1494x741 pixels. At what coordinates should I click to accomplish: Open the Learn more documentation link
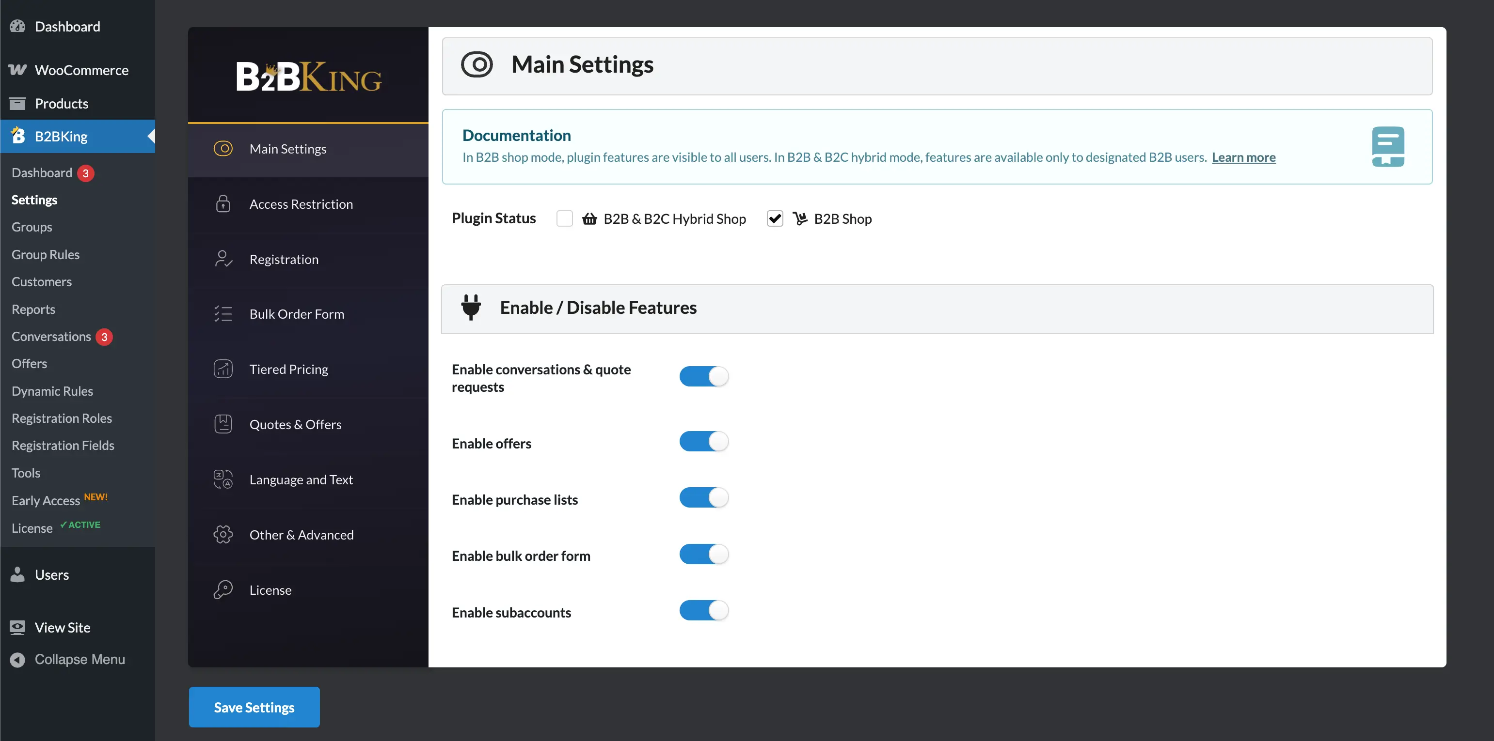pyautogui.click(x=1243, y=157)
